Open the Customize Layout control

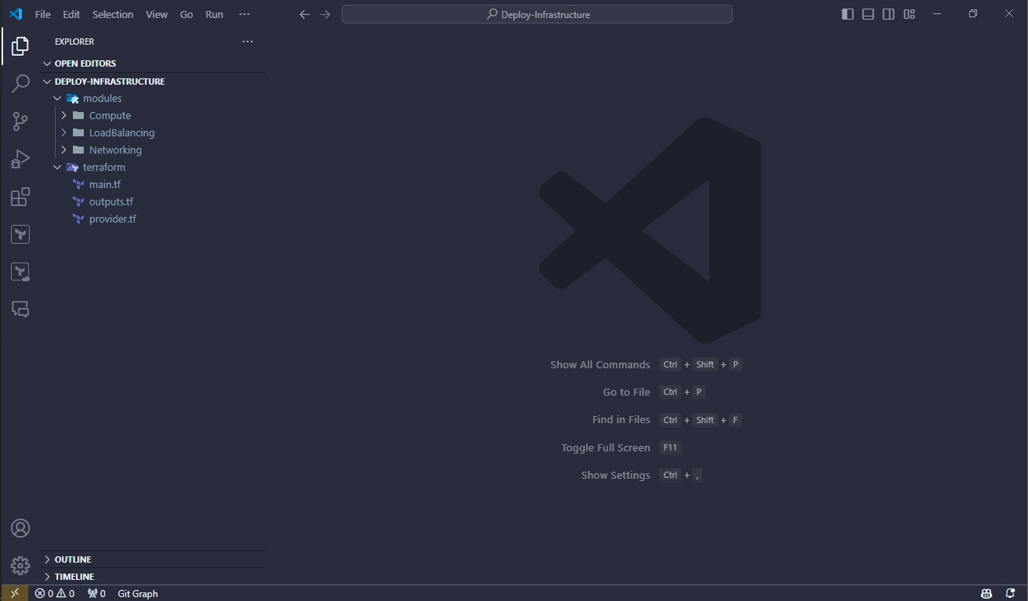click(909, 14)
